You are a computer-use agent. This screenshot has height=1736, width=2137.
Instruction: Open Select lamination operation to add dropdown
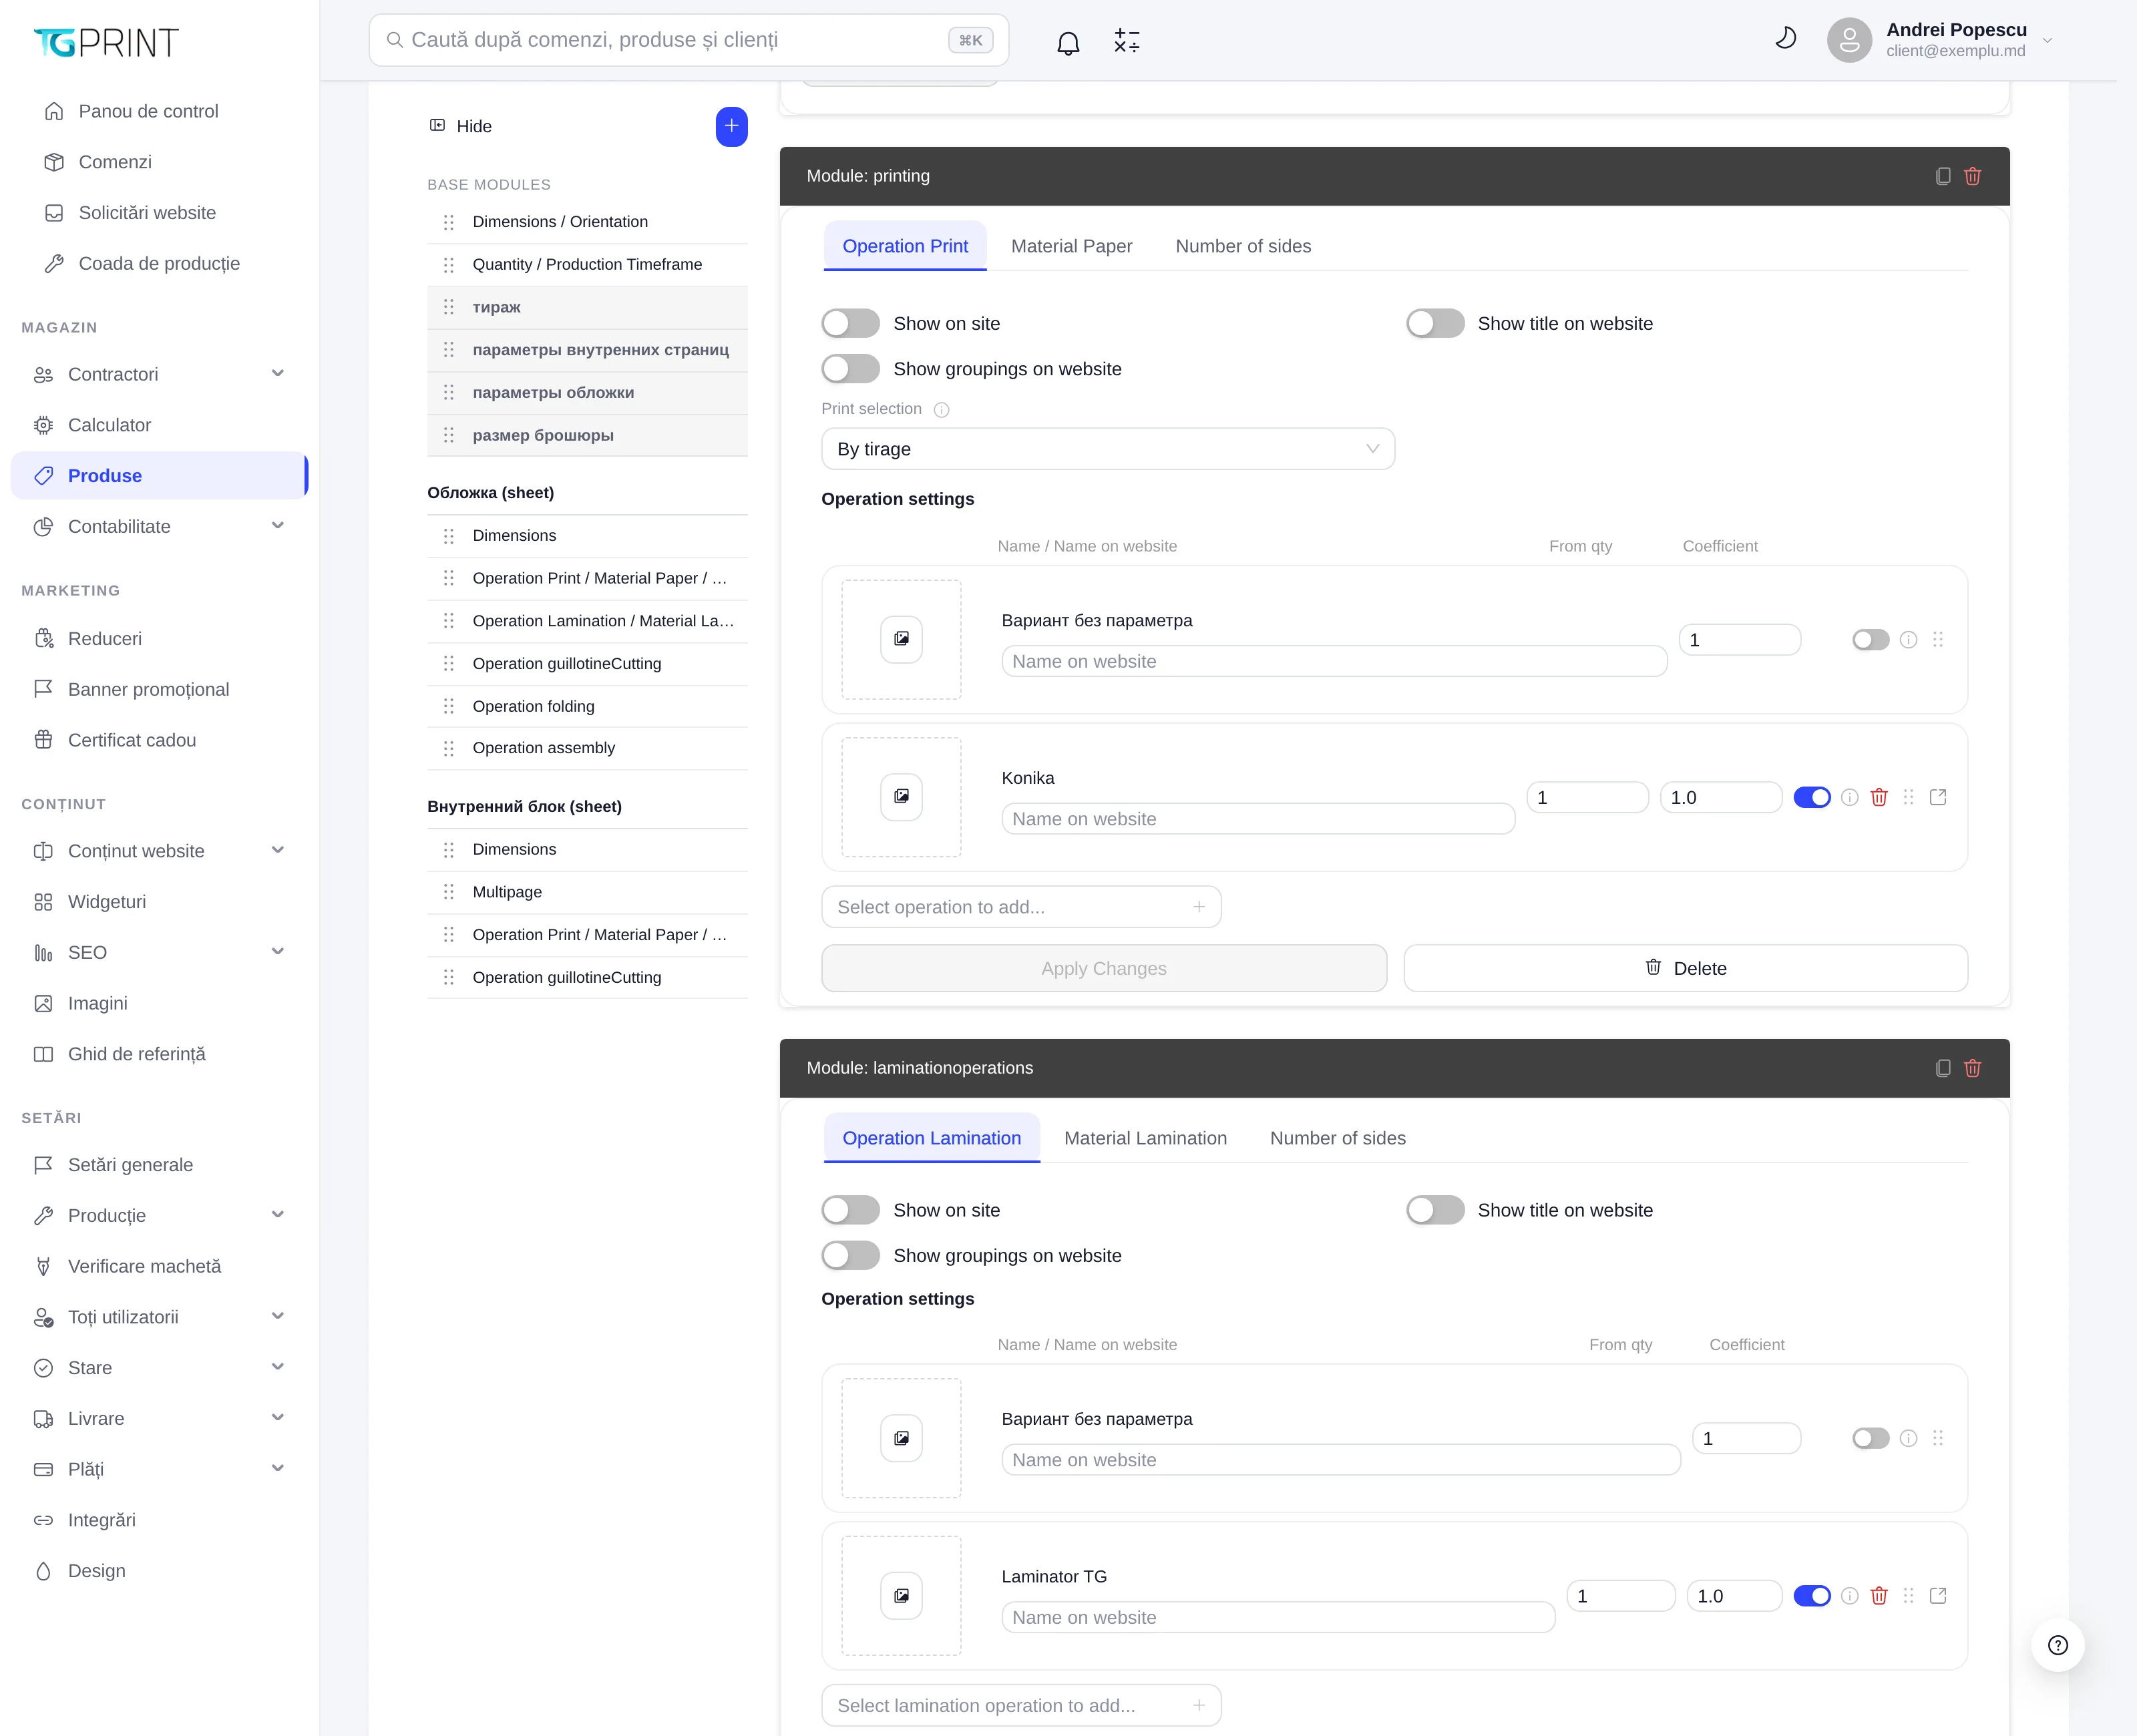pos(1021,1706)
